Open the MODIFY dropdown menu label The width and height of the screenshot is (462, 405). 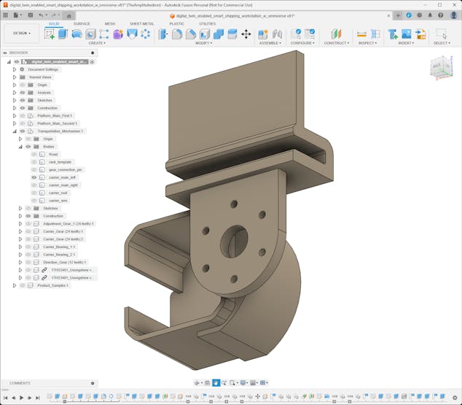coord(204,43)
